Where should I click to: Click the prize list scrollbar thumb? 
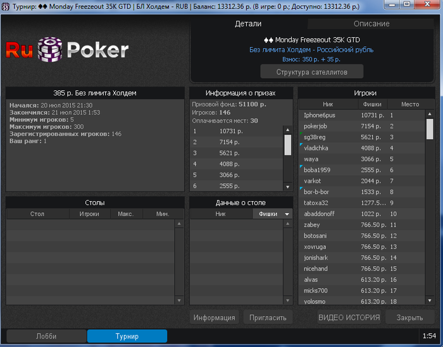(287, 145)
